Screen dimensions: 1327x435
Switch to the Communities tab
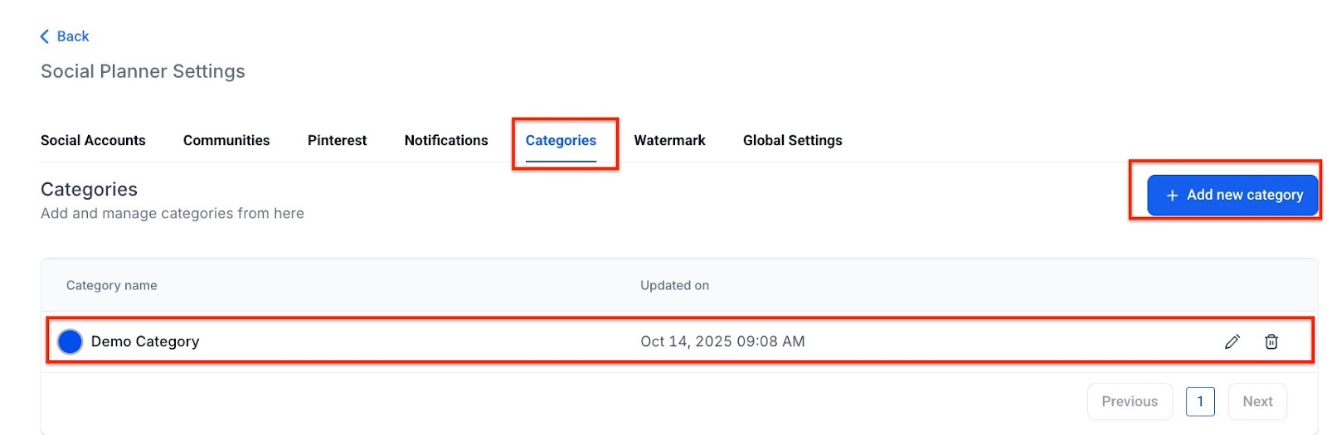click(x=226, y=141)
